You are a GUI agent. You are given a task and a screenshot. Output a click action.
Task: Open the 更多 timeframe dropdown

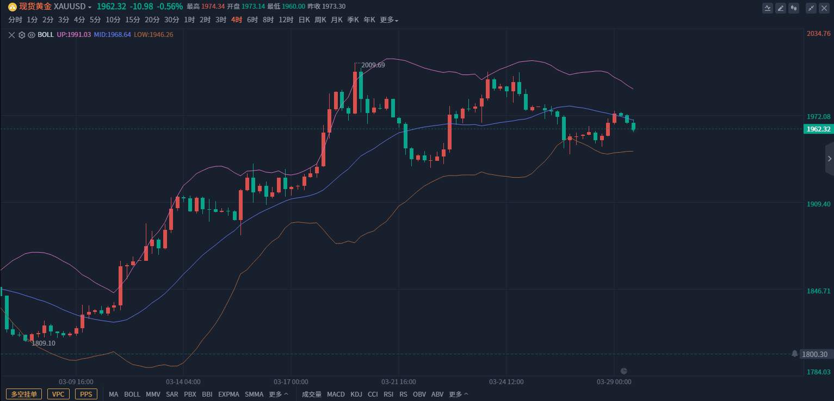coord(389,20)
